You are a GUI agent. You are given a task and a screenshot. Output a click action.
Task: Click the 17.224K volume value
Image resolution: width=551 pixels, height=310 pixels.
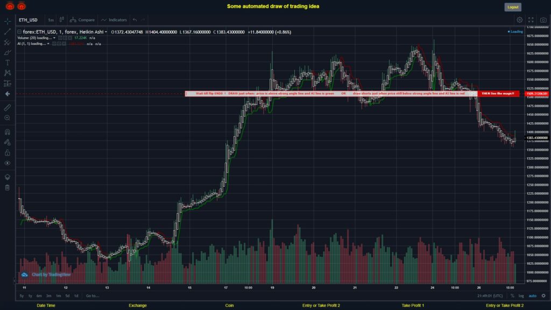click(81, 38)
